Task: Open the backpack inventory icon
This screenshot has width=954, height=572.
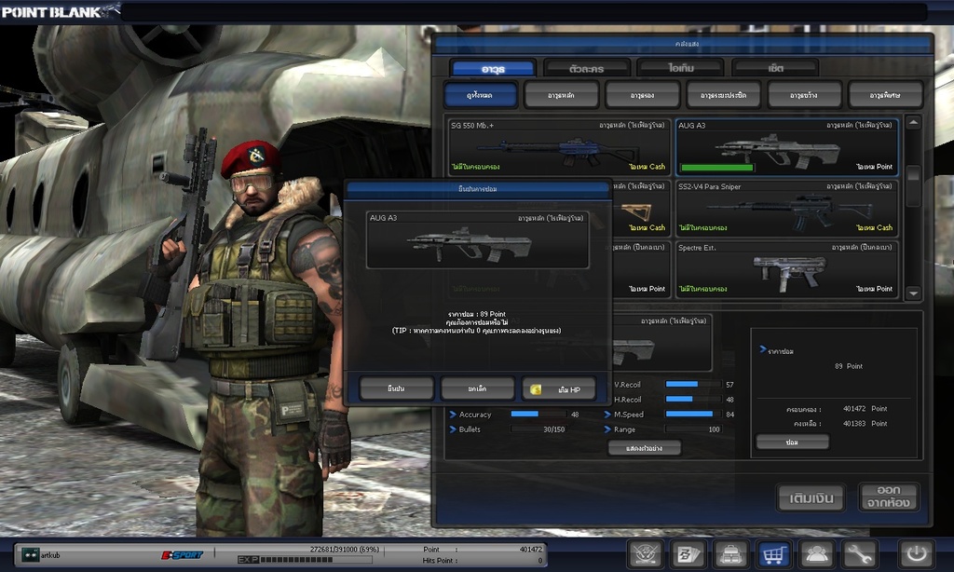Action: tap(731, 554)
